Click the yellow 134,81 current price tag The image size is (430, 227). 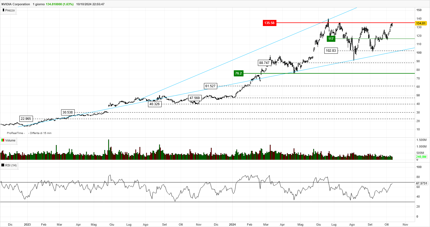coord(421,24)
